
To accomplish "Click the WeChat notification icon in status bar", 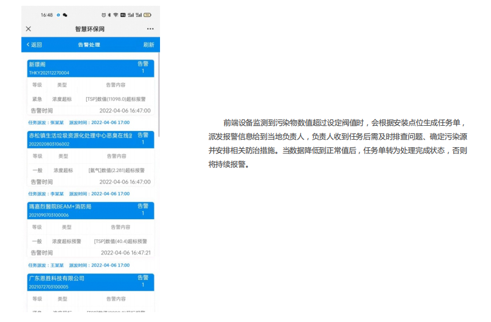I will point(65,14).
